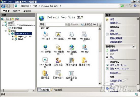Screen dimensions: 140x97
Task: Expand the RDWeb tree node
Action: click(13, 39)
